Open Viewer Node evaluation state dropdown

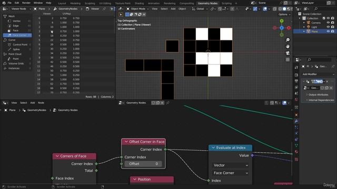click(21, 9)
